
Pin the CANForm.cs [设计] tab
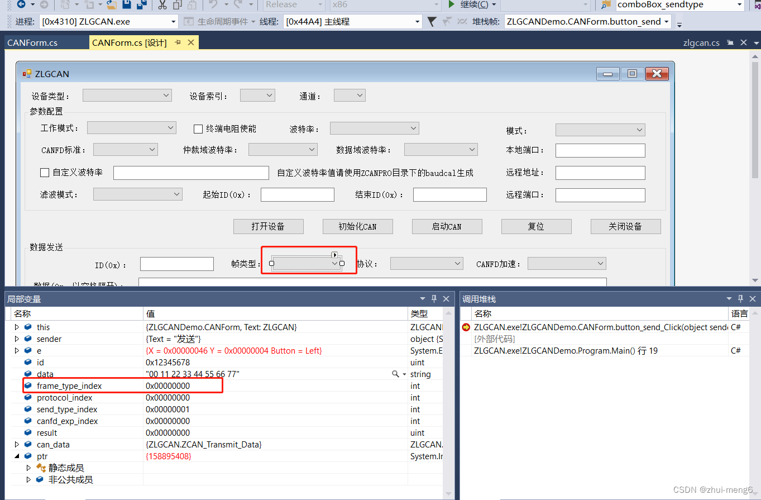[x=178, y=42]
